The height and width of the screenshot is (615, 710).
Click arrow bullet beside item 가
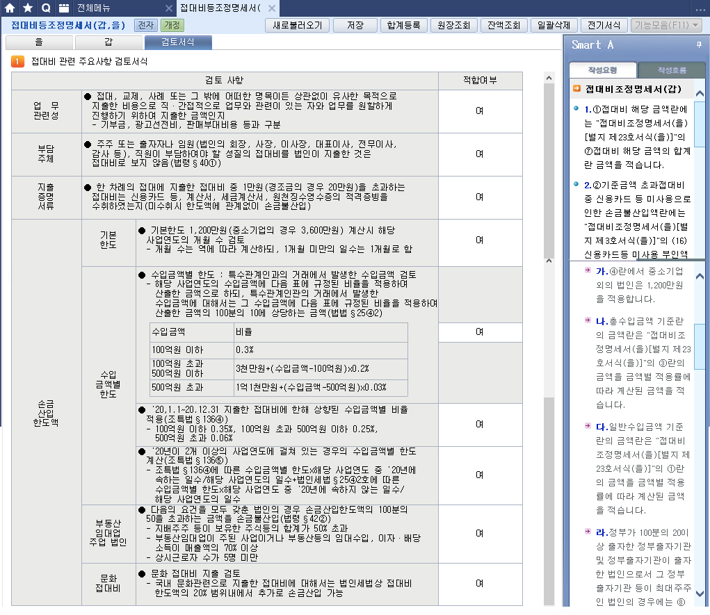(588, 270)
